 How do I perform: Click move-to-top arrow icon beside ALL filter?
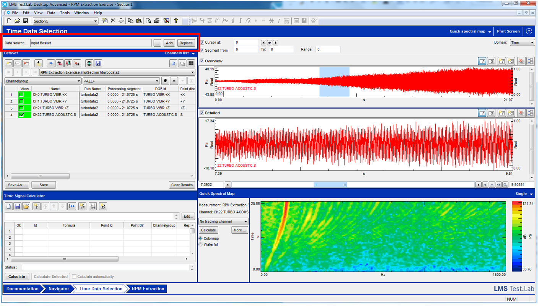[165, 81]
